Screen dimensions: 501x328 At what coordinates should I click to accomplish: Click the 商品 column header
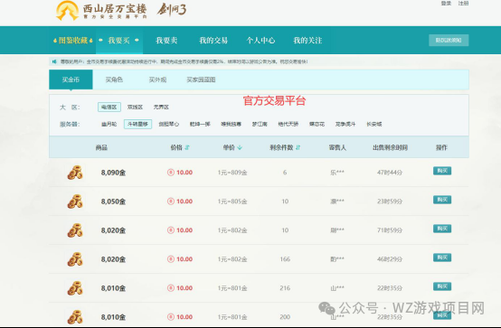[101, 147]
